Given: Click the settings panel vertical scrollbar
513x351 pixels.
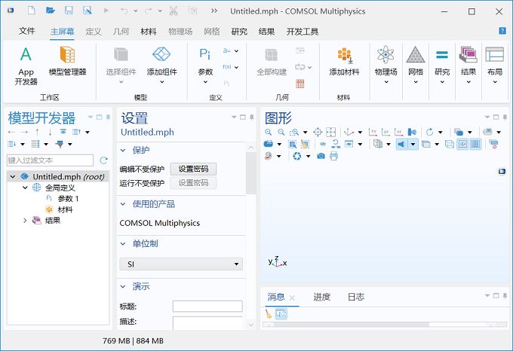Looking at the screenshot, I should (251, 173).
